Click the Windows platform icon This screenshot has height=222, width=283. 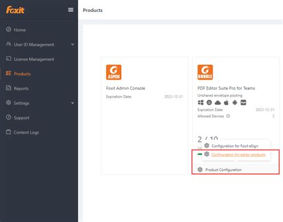tap(201, 102)
